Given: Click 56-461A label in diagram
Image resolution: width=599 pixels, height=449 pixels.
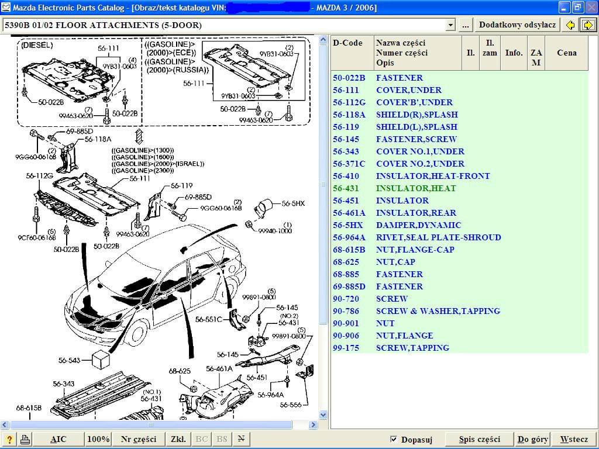Looking at the screenshot, I should pos(219,369).
